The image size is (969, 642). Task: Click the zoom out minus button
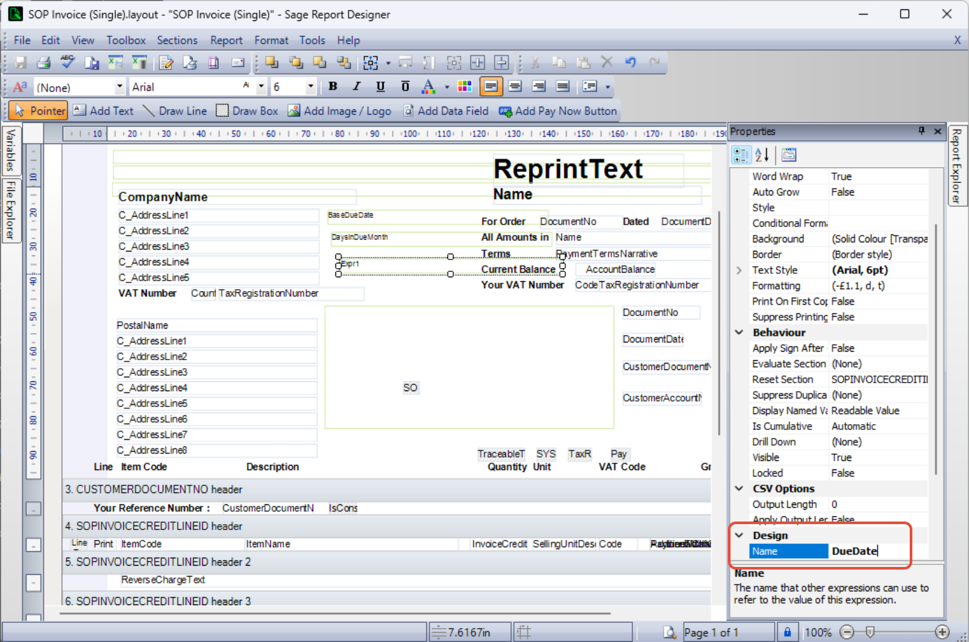click(x=847, y=631)
